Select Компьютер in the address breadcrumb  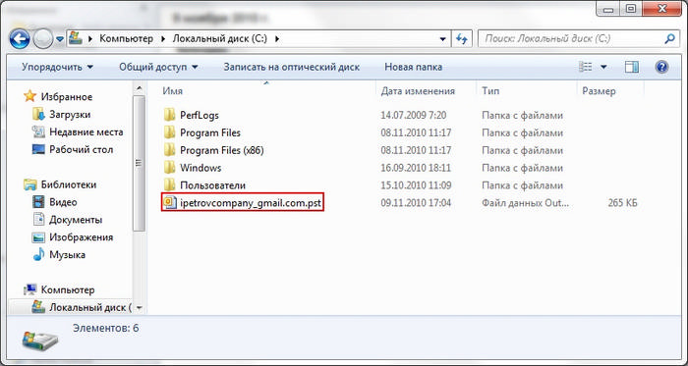coord(127,38)
